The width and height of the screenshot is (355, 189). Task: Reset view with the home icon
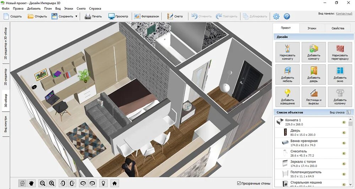point(114,183)
